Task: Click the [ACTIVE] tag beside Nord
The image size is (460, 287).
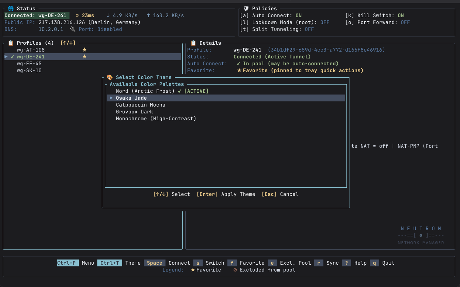Action: 196,91
